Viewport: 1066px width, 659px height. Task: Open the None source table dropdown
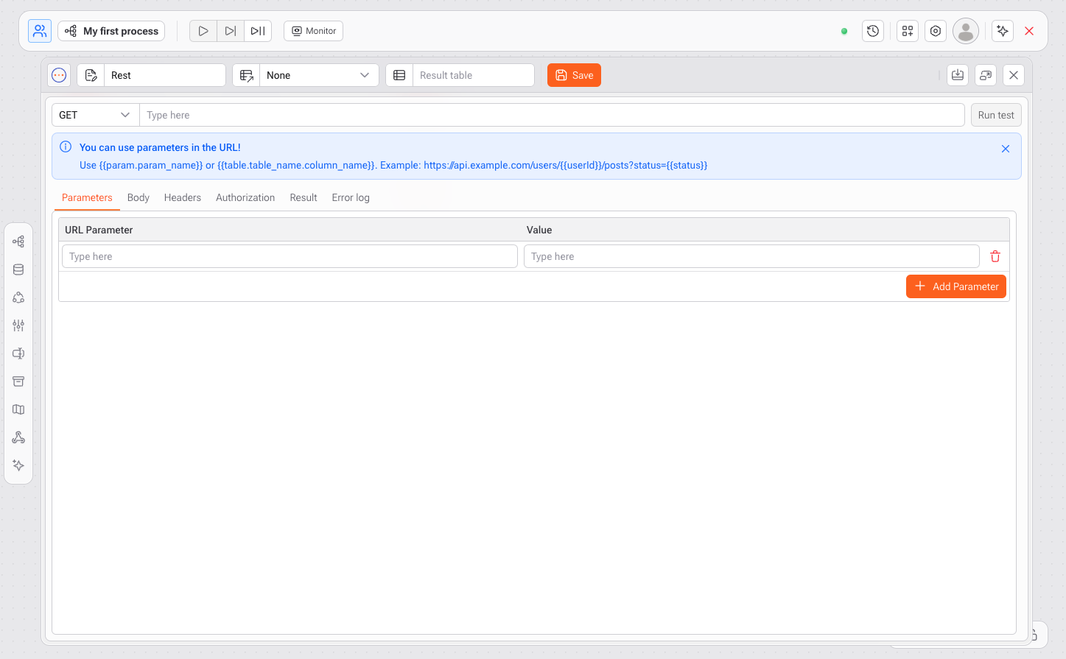tap(318, 75)
